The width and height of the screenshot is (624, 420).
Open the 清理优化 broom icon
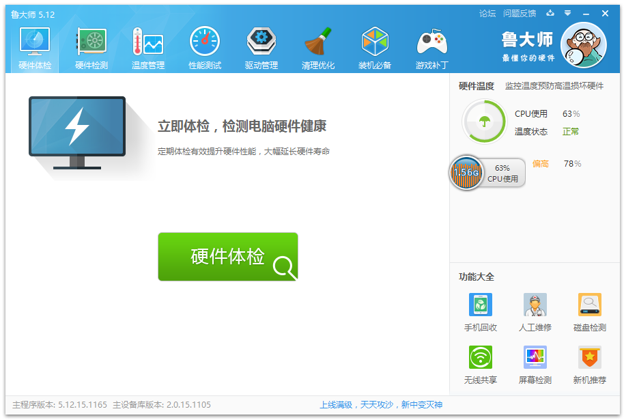pyautogui.click(x=318, y=41)
